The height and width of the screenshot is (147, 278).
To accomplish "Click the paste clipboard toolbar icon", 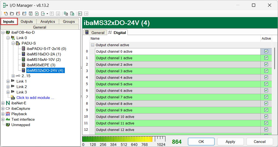I will point(72,14).
